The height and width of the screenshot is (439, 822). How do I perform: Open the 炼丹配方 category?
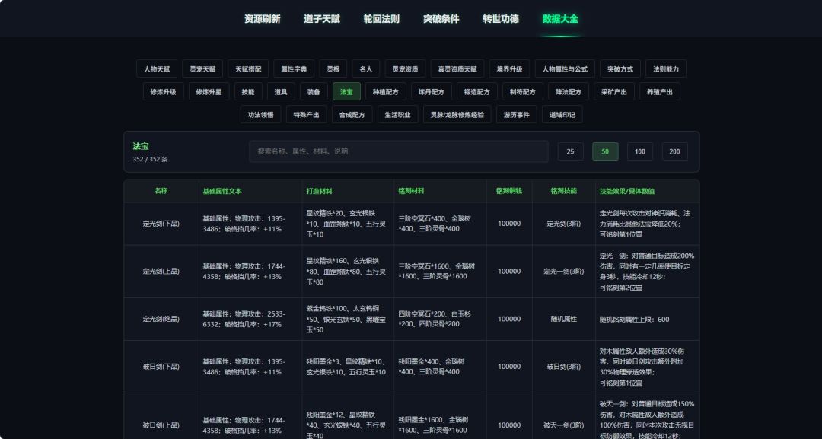click(x=431, y=91)
